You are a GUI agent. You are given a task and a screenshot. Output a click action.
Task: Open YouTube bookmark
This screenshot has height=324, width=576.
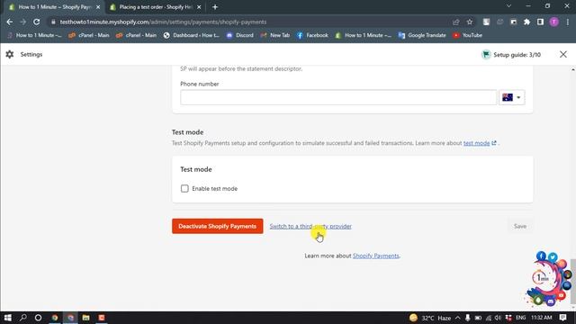coord(467,35)
